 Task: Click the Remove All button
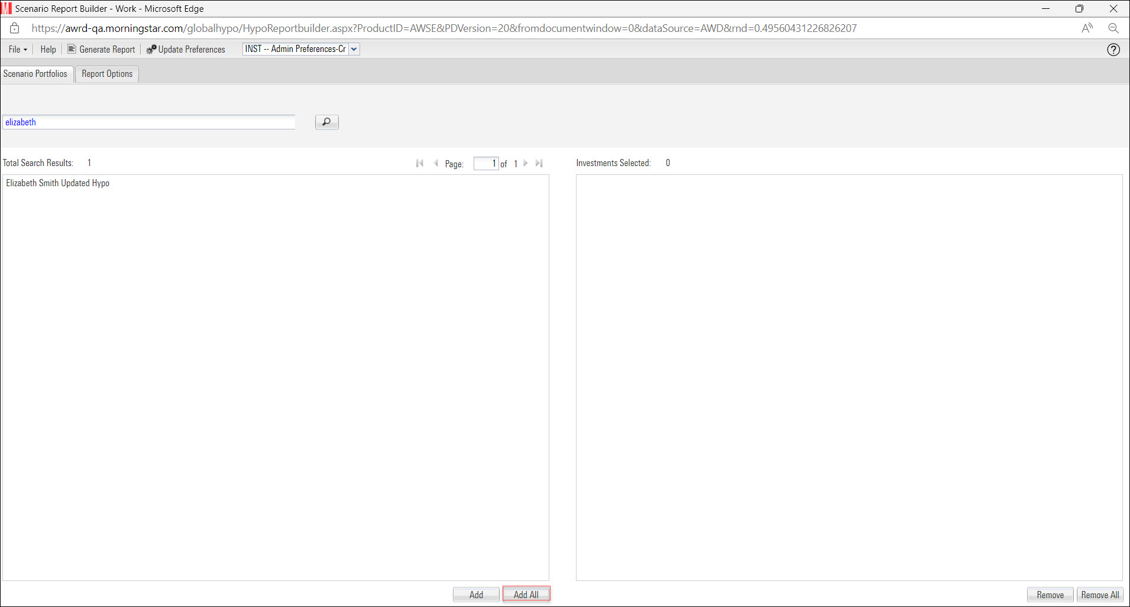click(1100, 595)
